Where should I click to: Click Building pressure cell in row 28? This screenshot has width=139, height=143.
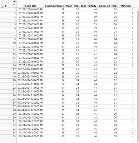click(x=55, y=110)
